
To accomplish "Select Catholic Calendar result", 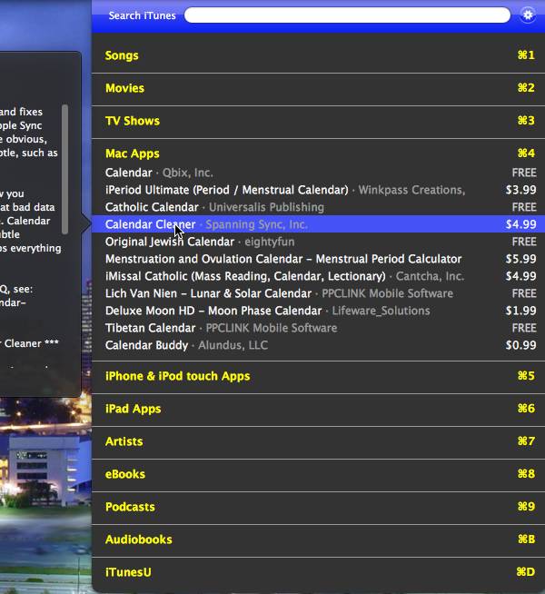I will coord(318,207).
